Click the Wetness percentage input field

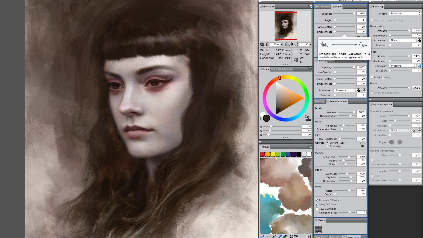[x=362, y=112]
